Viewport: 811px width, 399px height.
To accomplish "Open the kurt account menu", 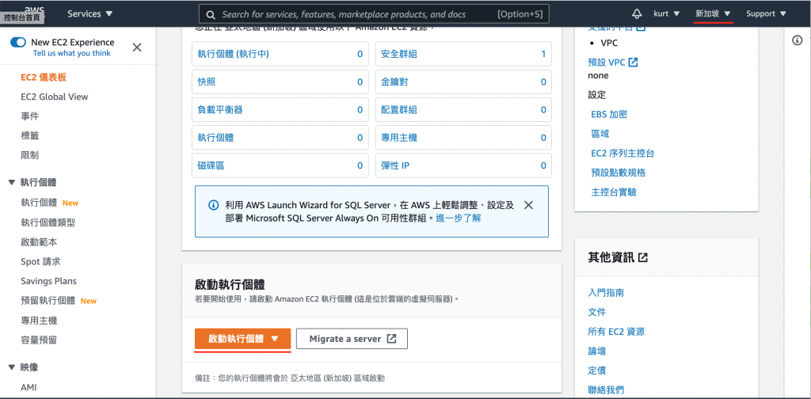I will click(667, 13).
